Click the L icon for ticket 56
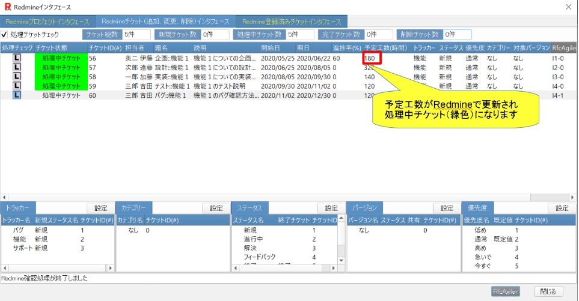The image size is (579, 301). click(17, 58)
